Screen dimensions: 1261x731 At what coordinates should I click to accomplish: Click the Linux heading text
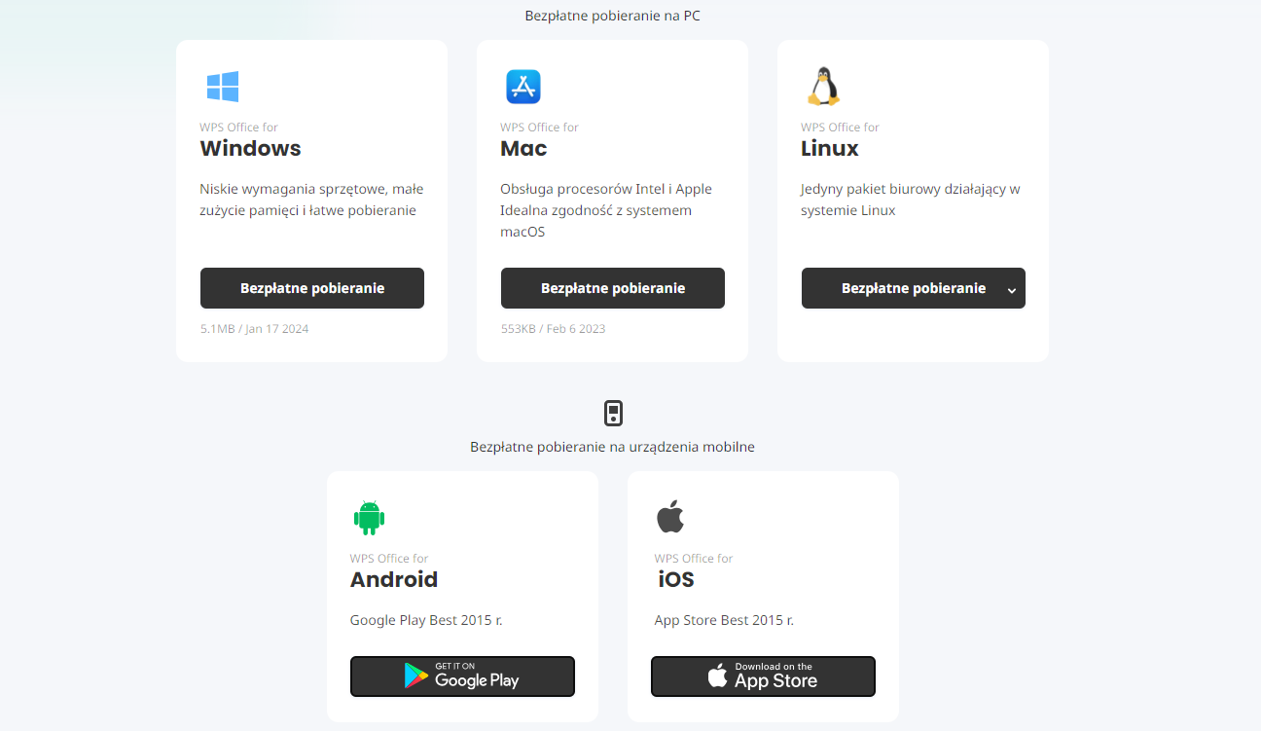829,149
